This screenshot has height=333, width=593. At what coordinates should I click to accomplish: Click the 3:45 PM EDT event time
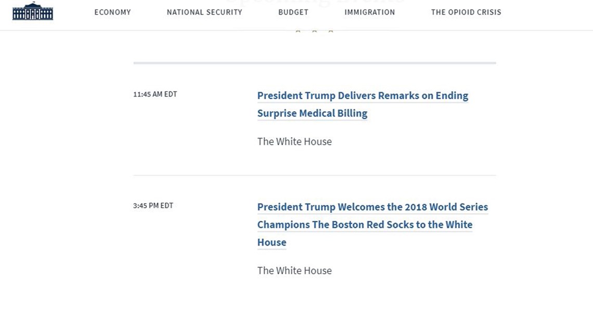[153, 205]
